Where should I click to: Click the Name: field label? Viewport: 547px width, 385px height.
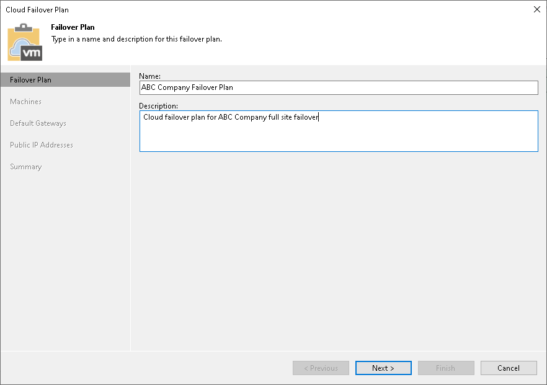point(149,76)
